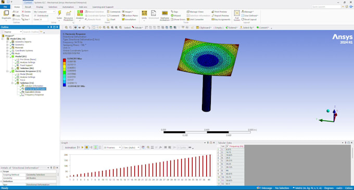Switch to the Result ribbon tab
This screenshot has height=190, width=354.
point(28,7)
